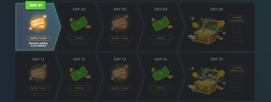Click the Day 02 lottery button
Viewport: 271px width, 102px height.
[79, 38]
